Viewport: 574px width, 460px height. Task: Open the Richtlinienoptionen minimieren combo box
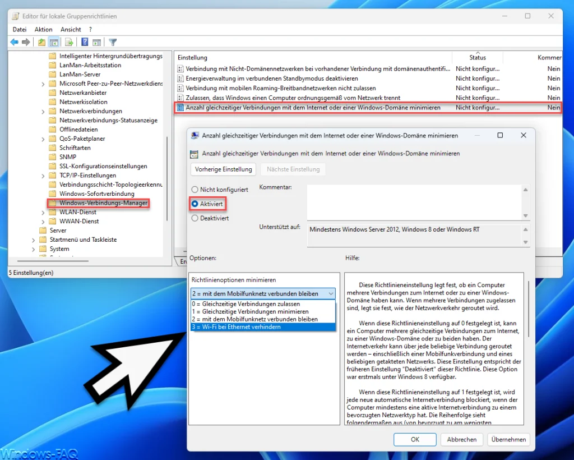point(263,293)
